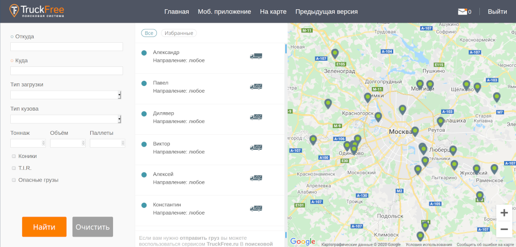
Task: Click the map zoom out minus button
Action: [504, 229]
